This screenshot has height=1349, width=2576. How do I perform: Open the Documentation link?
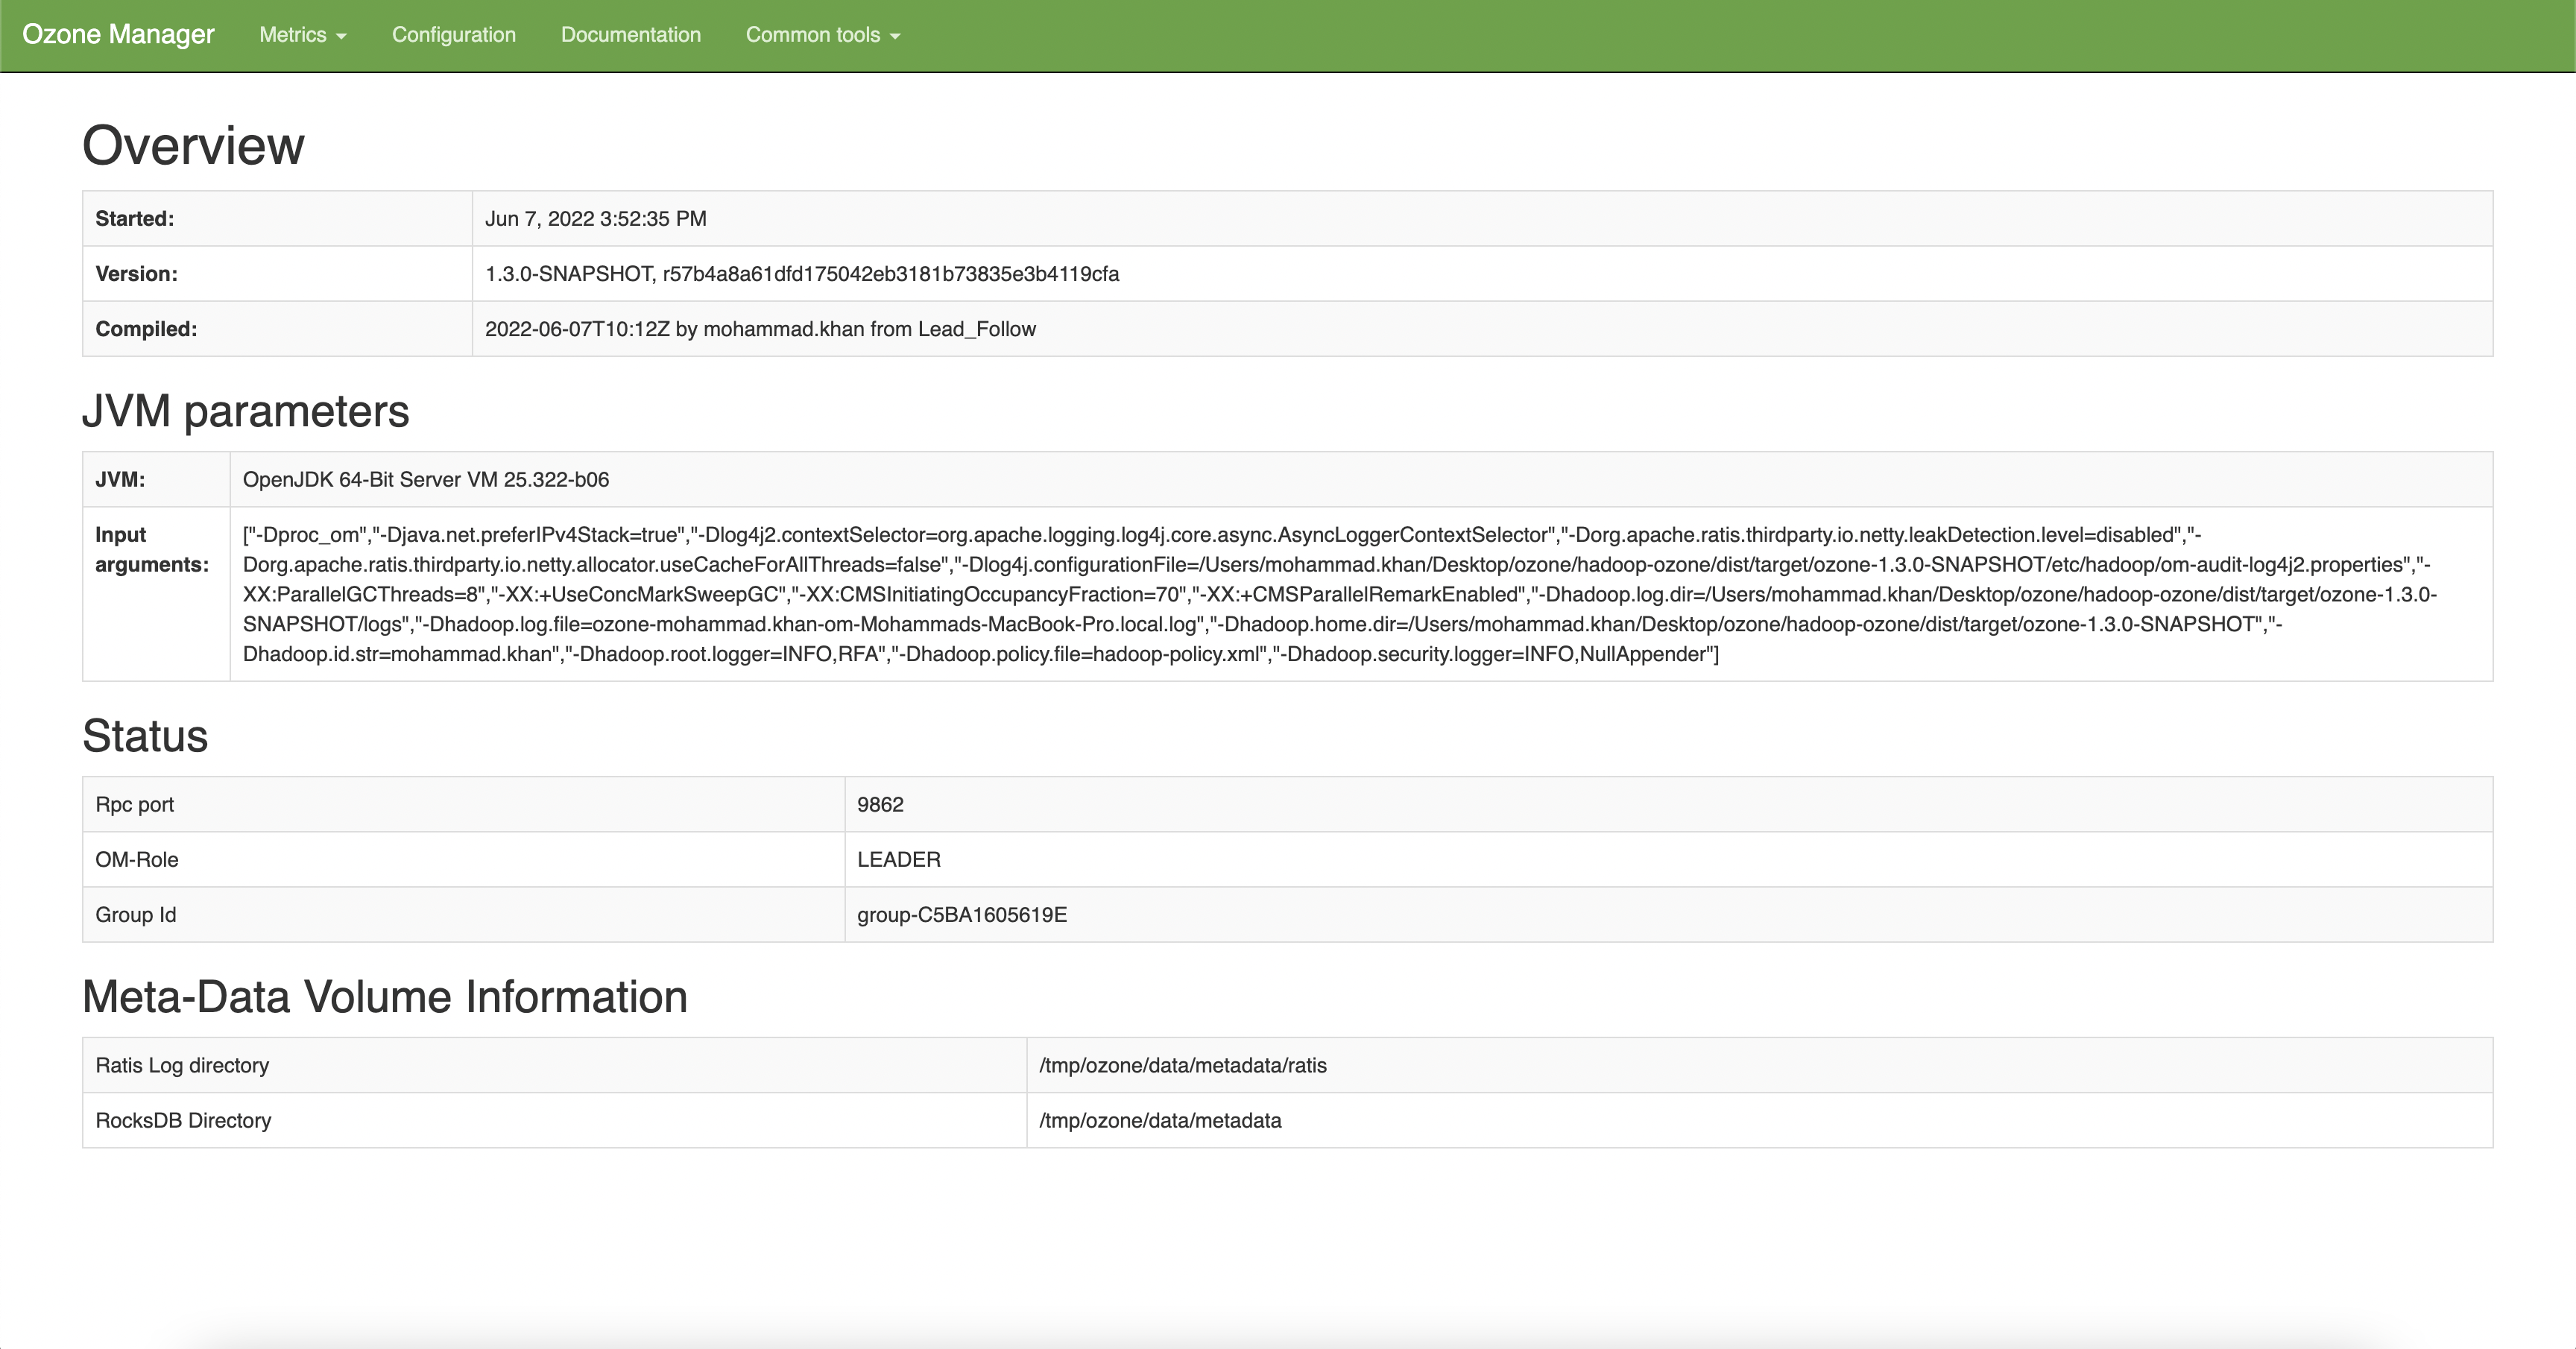630,35
